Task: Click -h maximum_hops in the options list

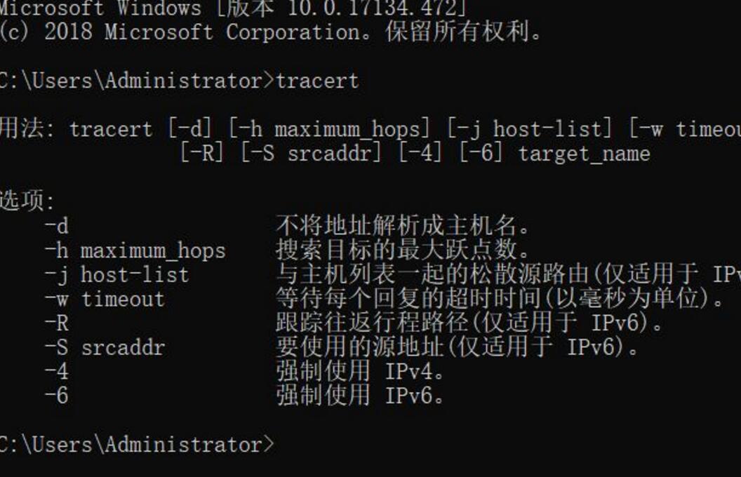Action: pos(135,250)
